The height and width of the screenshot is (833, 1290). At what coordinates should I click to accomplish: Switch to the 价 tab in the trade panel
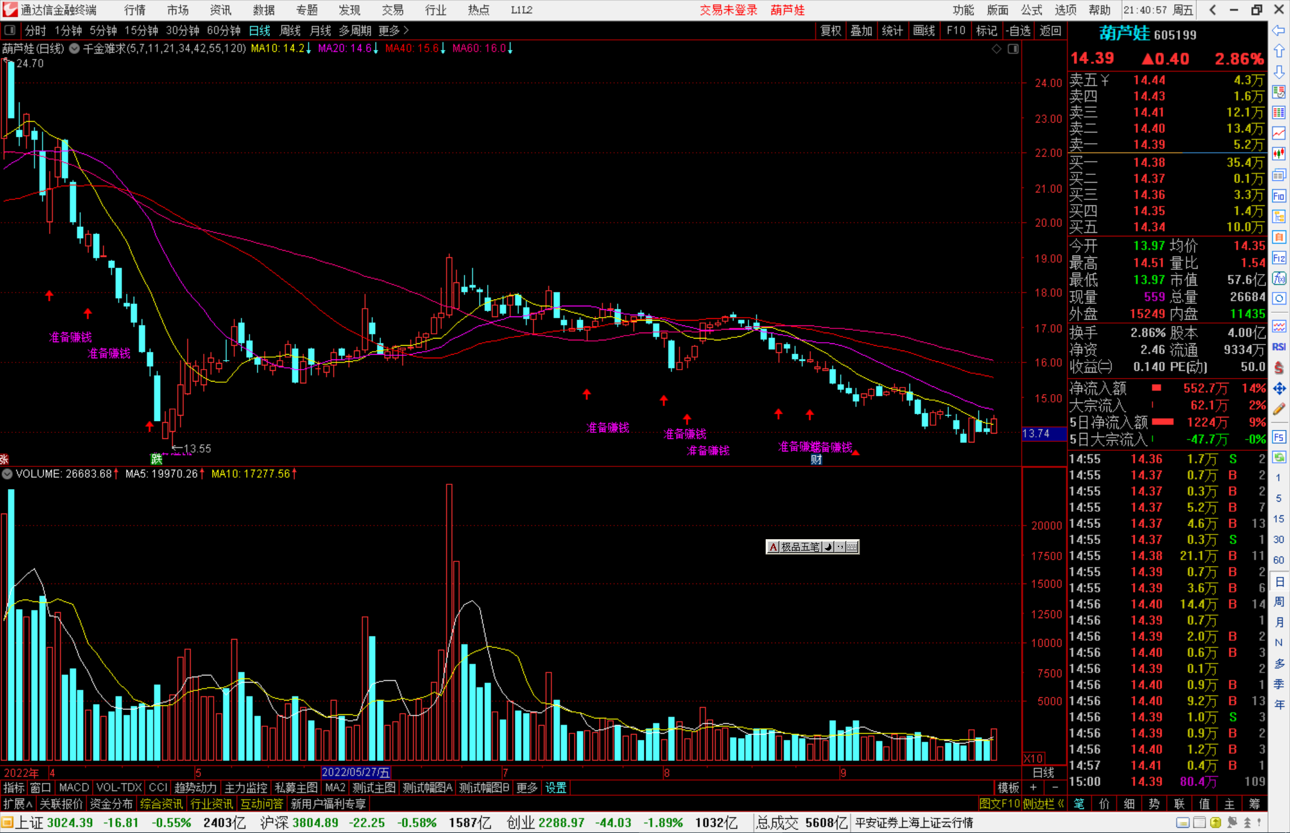[x=1104, y=804]
